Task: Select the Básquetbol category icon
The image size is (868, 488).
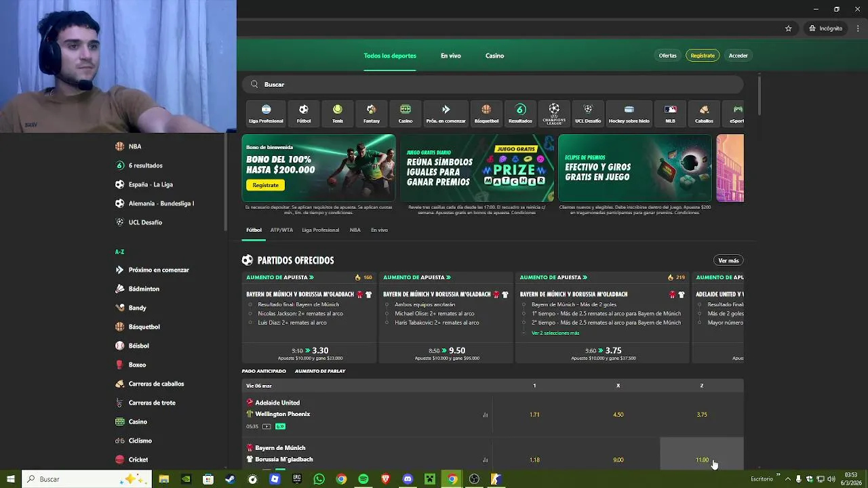Action: 486,113
